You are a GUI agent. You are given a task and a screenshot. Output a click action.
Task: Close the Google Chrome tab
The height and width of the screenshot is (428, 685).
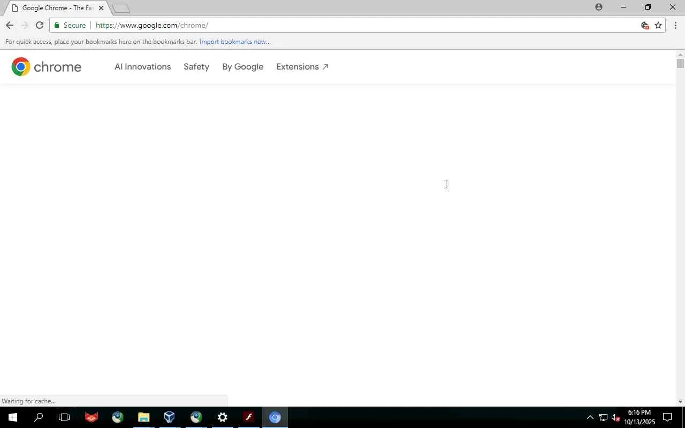click(101, 8)
